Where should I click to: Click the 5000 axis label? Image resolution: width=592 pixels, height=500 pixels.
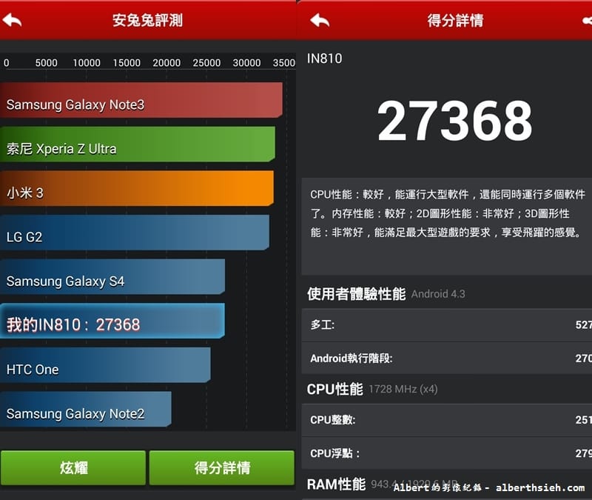coord(47,63)
